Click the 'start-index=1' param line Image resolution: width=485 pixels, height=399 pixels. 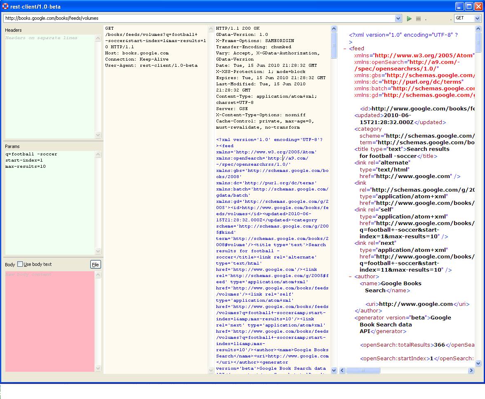pos(24,160)
